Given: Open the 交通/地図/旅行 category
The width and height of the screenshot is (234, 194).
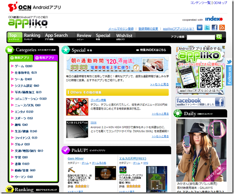Looking at the screenshot, I should [x=29, y=151].
